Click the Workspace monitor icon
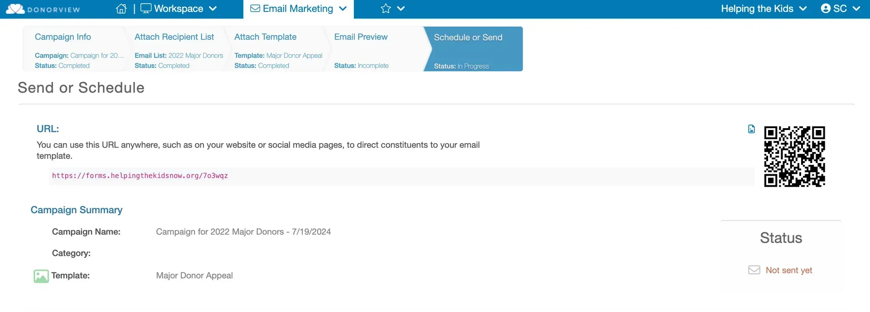The image size is (870, 312). click(x=146, y=9)
